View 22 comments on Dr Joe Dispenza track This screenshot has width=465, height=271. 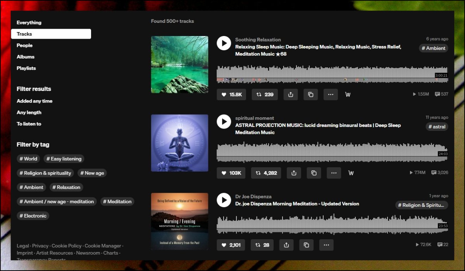point(443,245)
